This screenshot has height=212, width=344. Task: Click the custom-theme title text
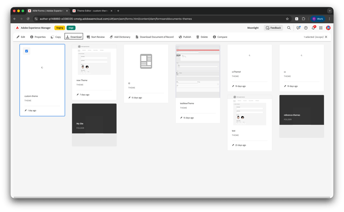click(31, 96)
